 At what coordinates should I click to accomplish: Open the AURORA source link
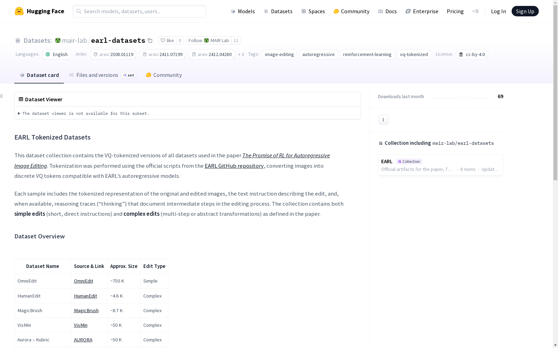(x=83, y=340)
